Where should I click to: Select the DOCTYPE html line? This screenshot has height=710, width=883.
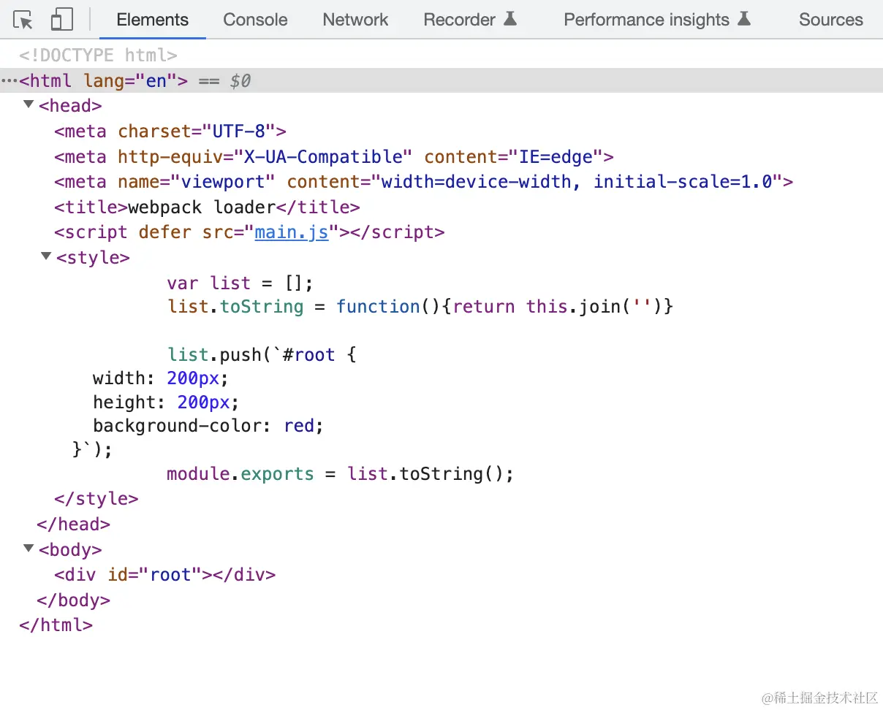pos(99,56)
